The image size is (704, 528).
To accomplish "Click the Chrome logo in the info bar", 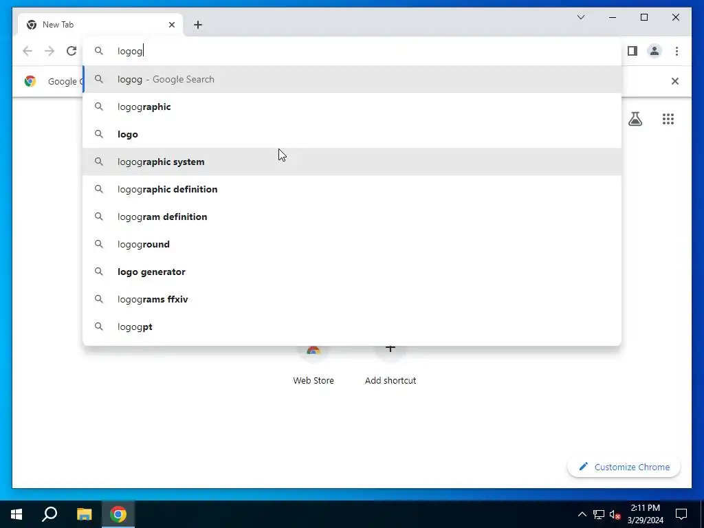I will tap(30, 81).
